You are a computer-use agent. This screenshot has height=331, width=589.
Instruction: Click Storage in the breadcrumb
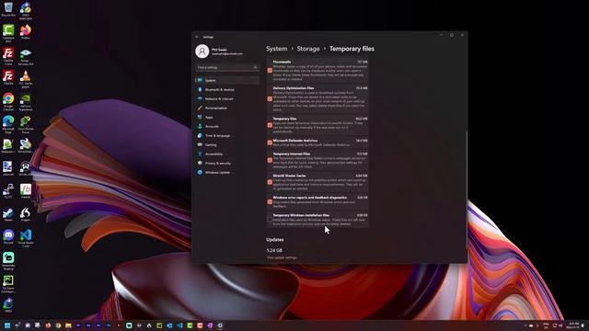pyautogui.click(x=308, y=49)
